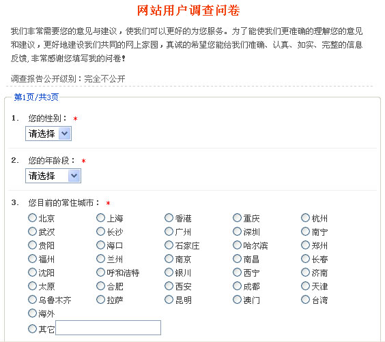Viewport: 385px width, 342px height.
Task: Select the 济南 radio button
Action: coord(305,273)
